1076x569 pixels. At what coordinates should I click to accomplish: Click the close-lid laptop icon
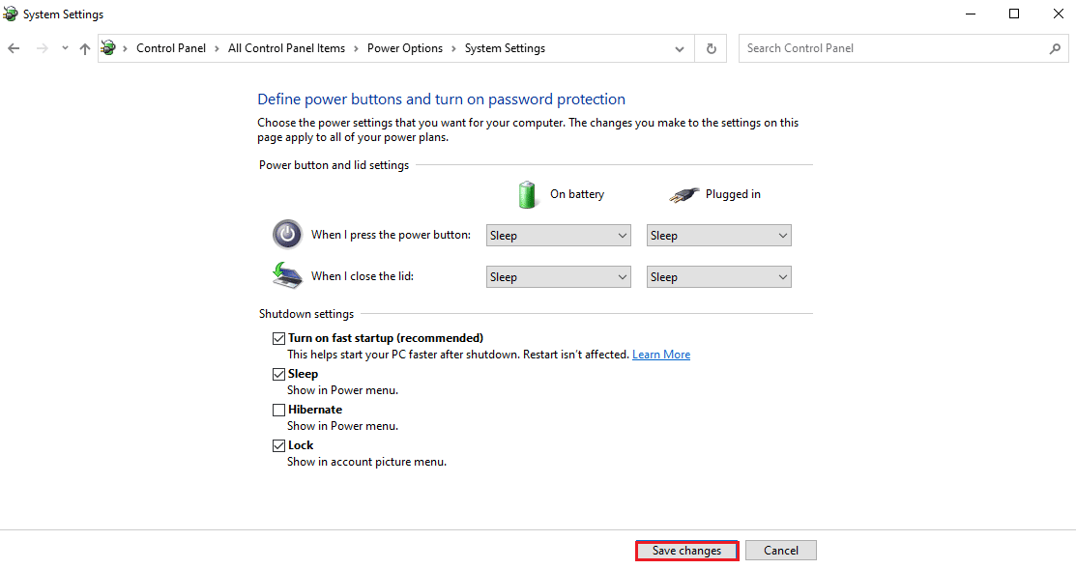coord(287,275)
